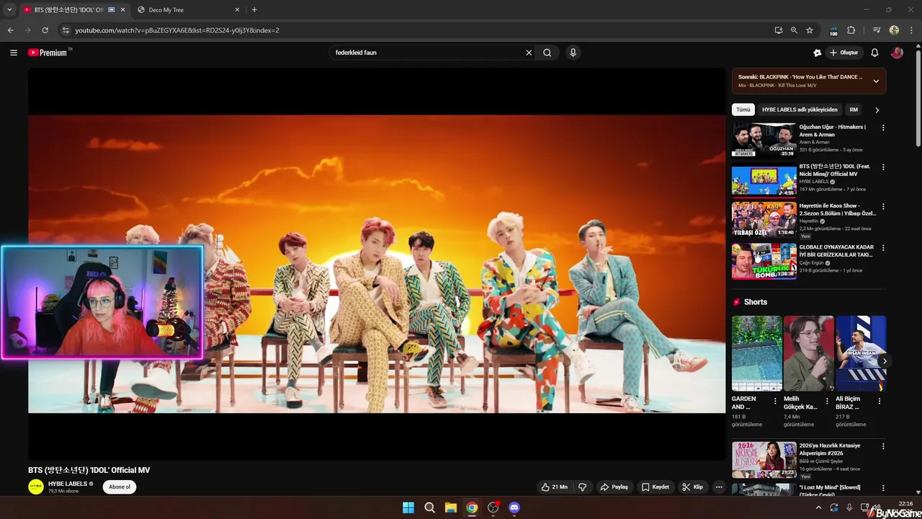Select the Tümü filter chip
Viewport: 922px width, 519px height.
tap(743, 110)
